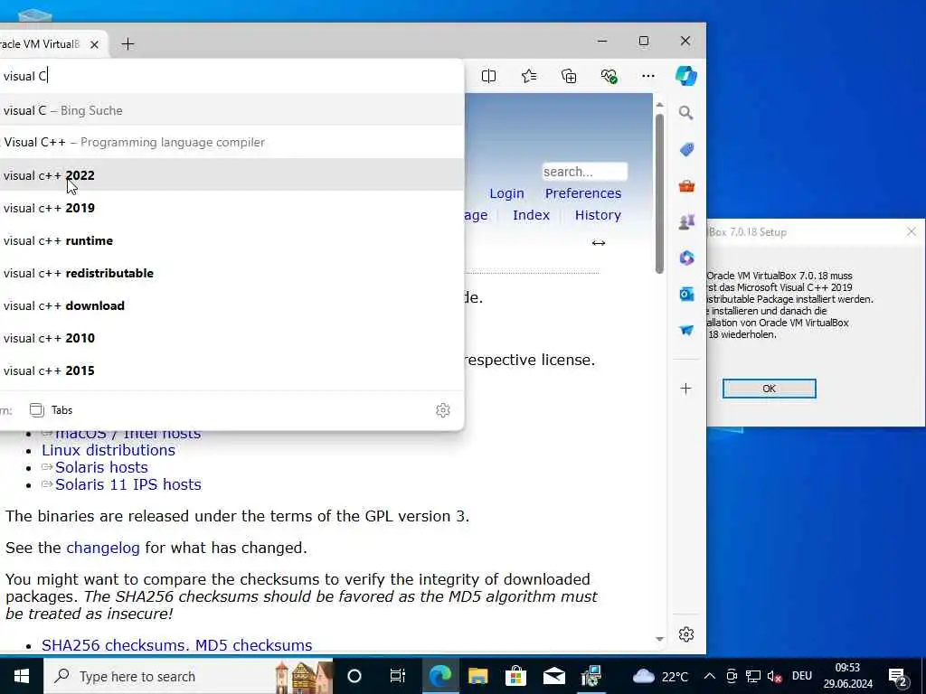Open the History link
Screen dimensions: 926x694
tap(598, 215)
